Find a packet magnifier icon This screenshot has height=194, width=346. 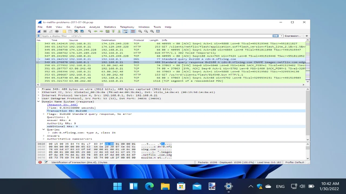(x=89, y=31)
